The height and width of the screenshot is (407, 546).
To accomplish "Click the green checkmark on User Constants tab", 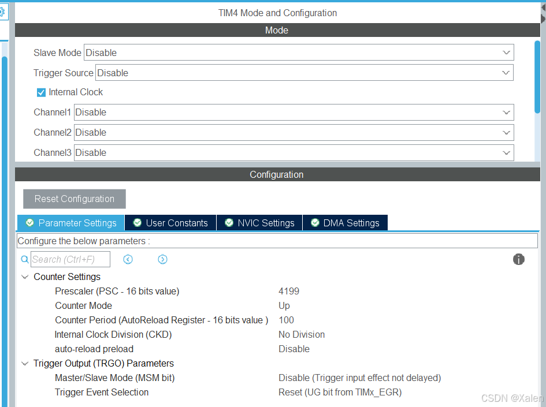I will 137,222.
